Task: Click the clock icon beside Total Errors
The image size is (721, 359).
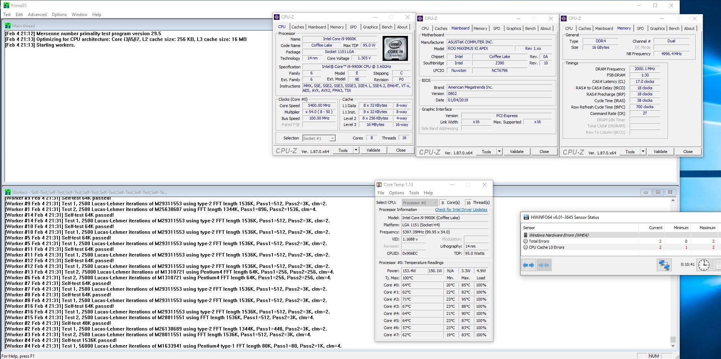Action: 525,241
